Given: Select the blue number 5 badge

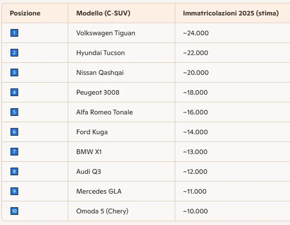Looking at the screenshot, I should tap(14, 112).
